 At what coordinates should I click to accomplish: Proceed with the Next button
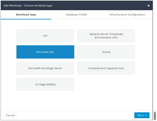142,115
